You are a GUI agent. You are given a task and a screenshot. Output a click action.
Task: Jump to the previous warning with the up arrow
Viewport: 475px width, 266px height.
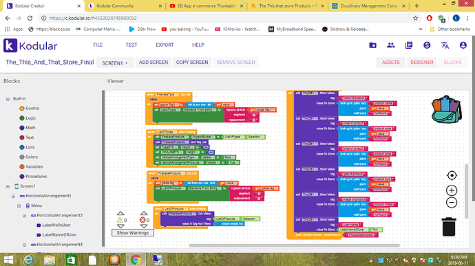tap(120, 213)
